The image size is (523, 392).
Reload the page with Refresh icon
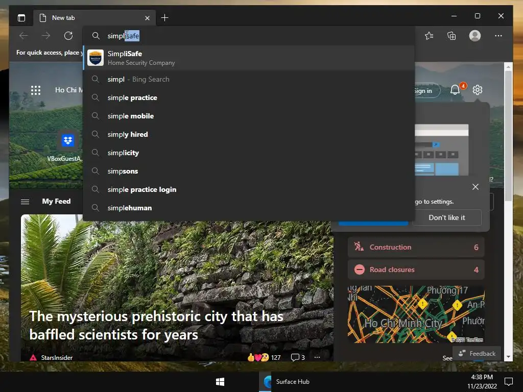[68, 36]
